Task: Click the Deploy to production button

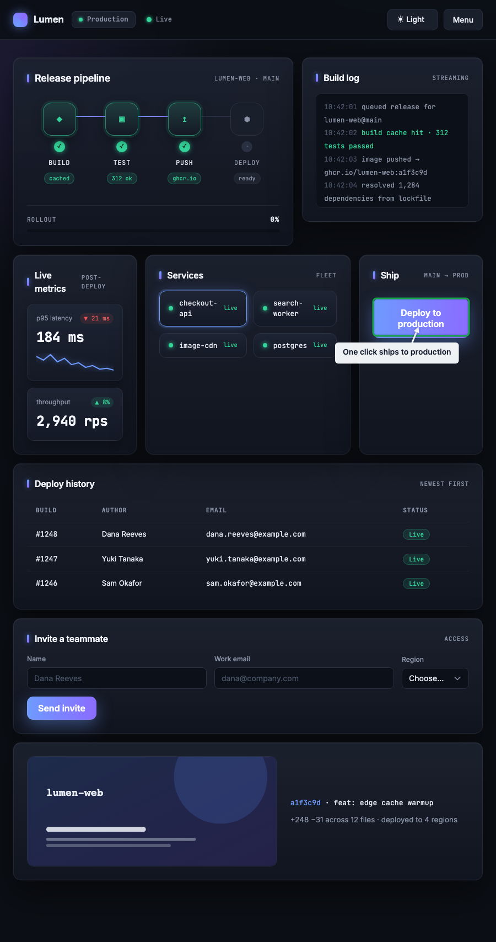Action: 421,318
